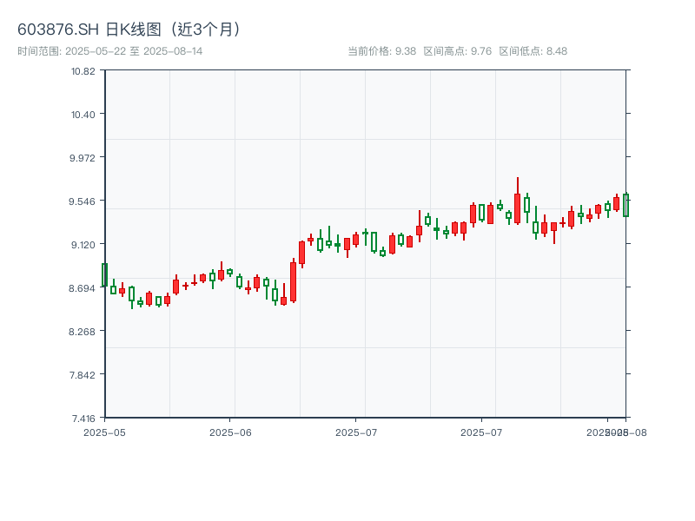Screen dimensions: 695x521
Task: Click the chart title 603876.SH 日K线图
Action: (130, 29)
